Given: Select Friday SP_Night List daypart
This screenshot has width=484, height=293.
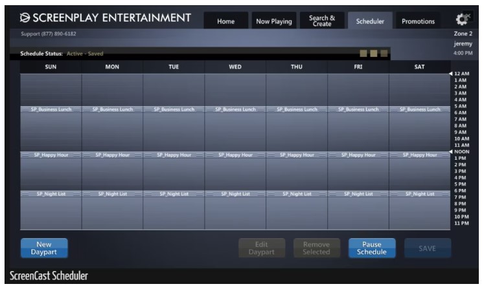Looking at the screenshot, I should [358, 194].
